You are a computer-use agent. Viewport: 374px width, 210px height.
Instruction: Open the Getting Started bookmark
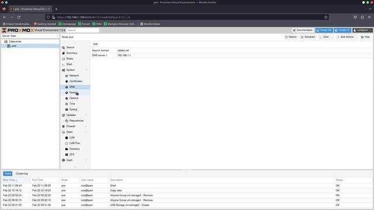pos(45,24)
